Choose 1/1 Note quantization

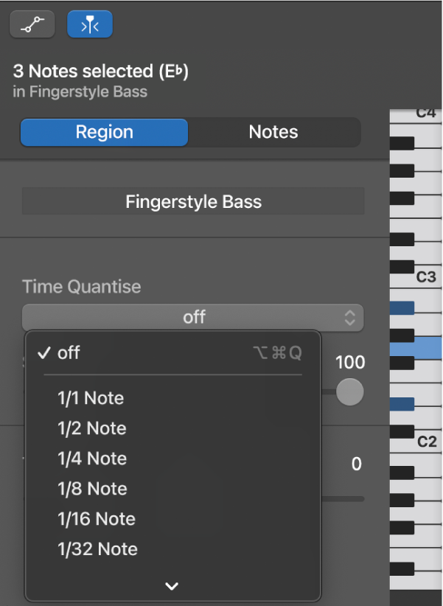click(x=90, y=398)
